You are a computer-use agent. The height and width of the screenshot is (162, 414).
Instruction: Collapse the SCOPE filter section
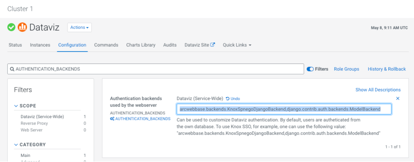(16, 106)
